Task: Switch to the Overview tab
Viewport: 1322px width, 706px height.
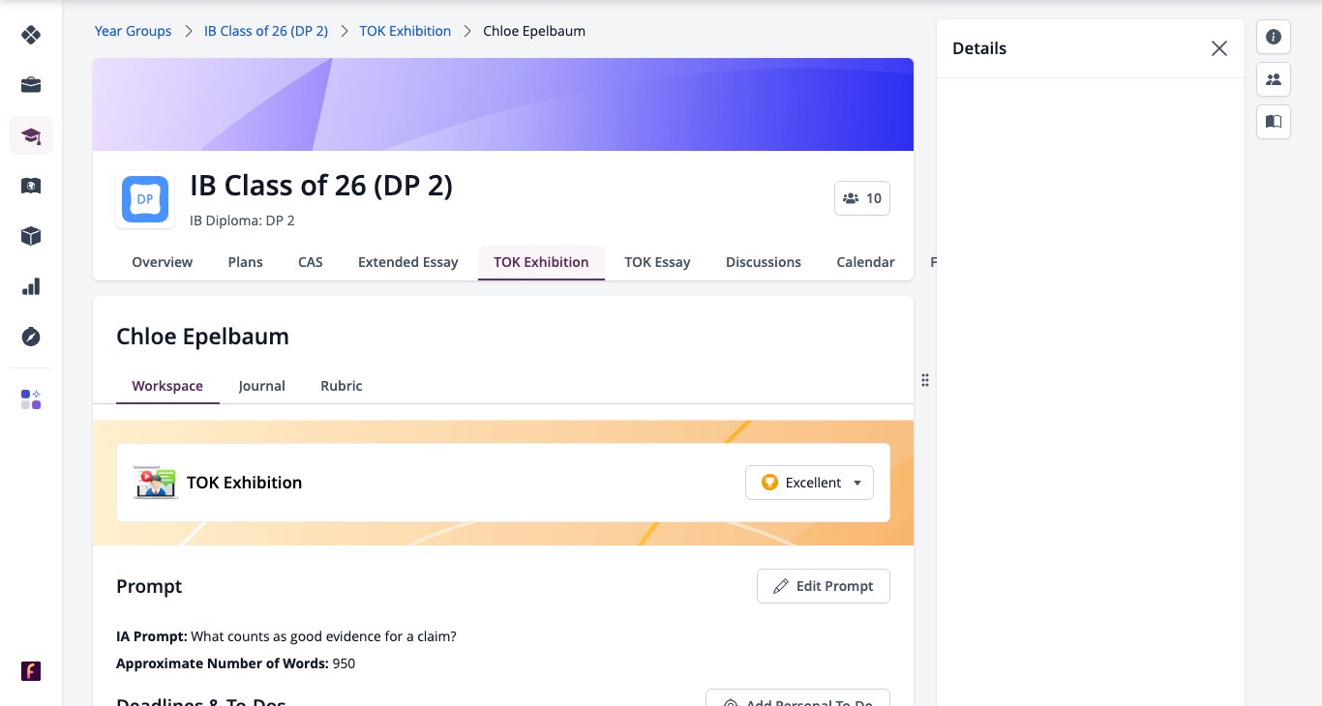Action: pyautogui.click(x=163, y=262)
